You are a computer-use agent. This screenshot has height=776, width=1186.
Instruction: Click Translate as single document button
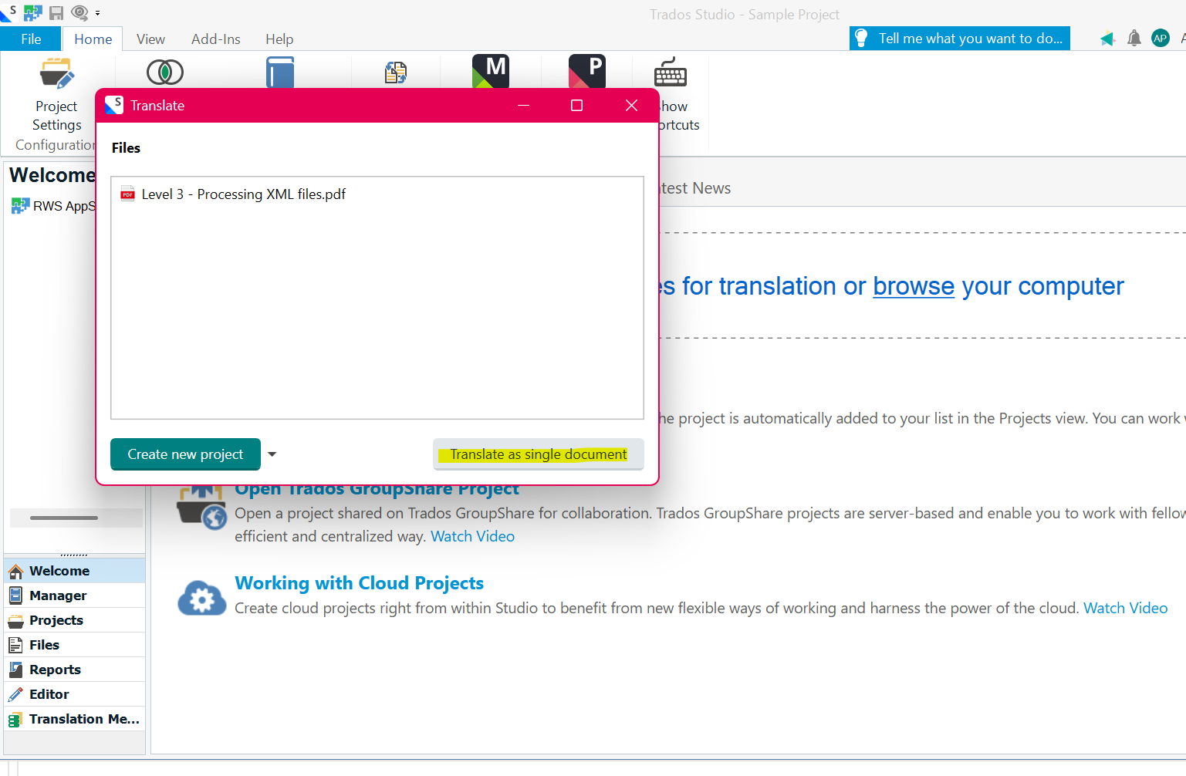pyautogui.click(x=538, y=454)
